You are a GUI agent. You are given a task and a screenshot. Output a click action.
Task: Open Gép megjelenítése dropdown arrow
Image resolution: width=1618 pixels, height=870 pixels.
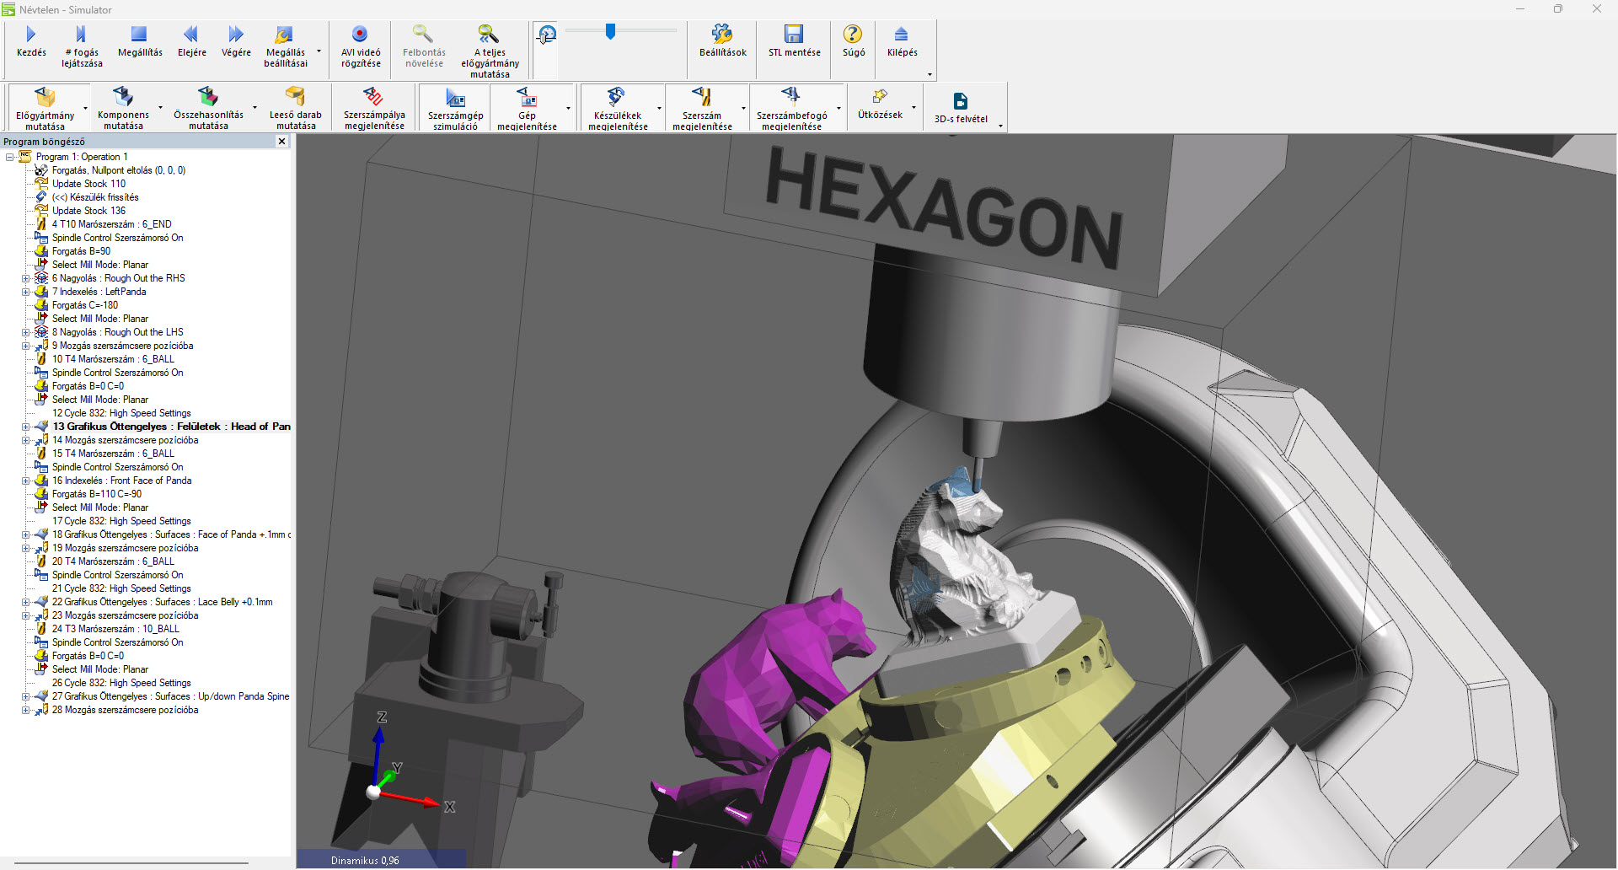click(568, 108)
